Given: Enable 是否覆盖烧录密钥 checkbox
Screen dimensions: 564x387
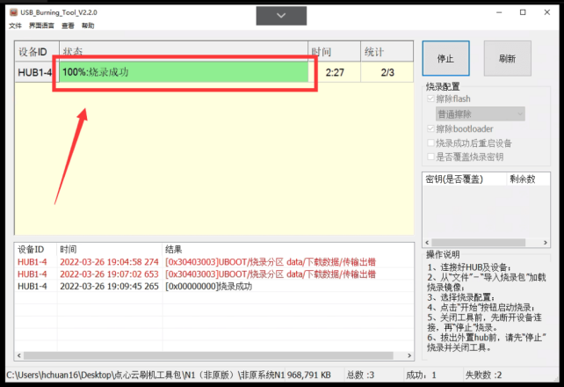Looking at the screenshot, I should (x=430, y=157).
